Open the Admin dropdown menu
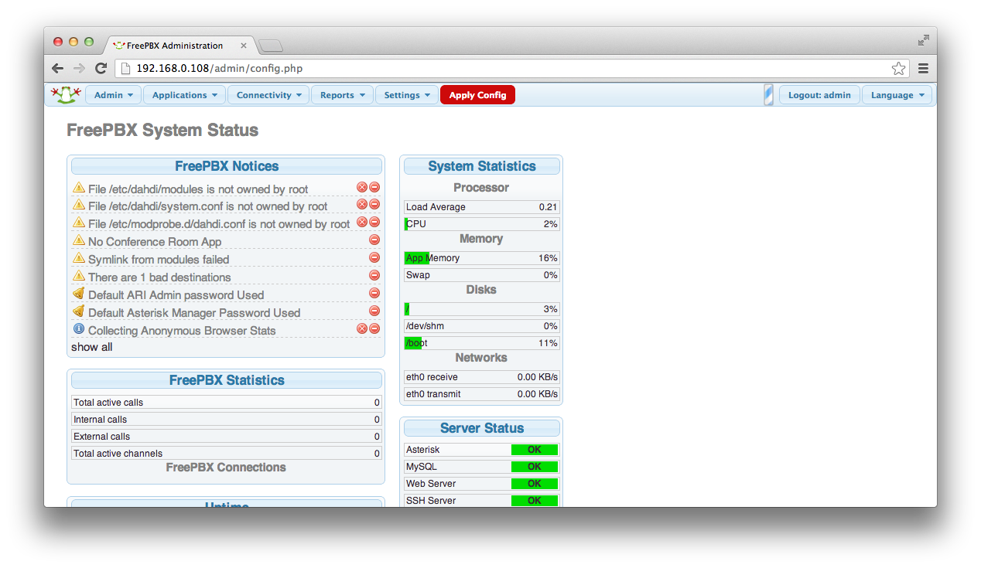Viewport: 981px width, 568px height. 113,95
